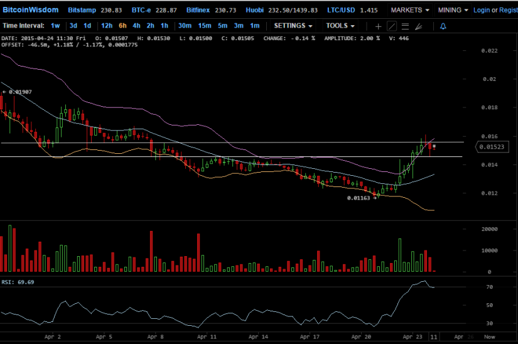The image size is (518, 344).
Task: Click the current price tag 0.01523
Action: click(490, 147)
